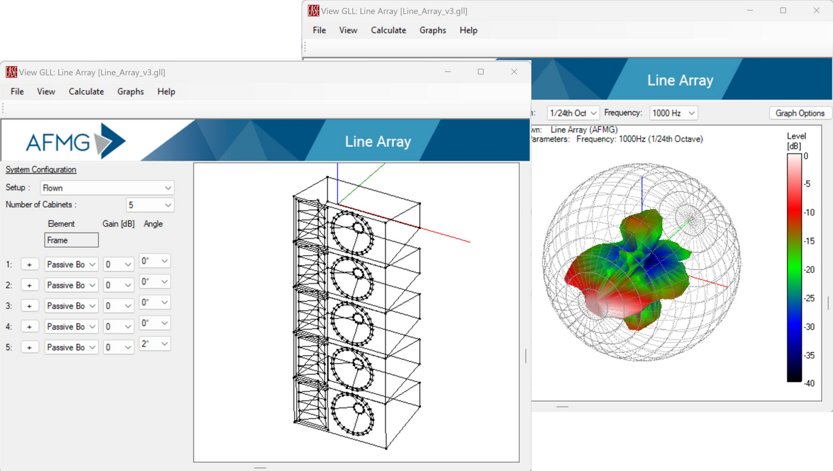Viewport: 833px width, 471px height.
Task: Click the Frame button
Action: click(x=71, y=240)
